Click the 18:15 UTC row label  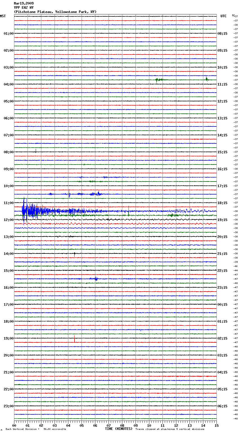tap(222, 203)
